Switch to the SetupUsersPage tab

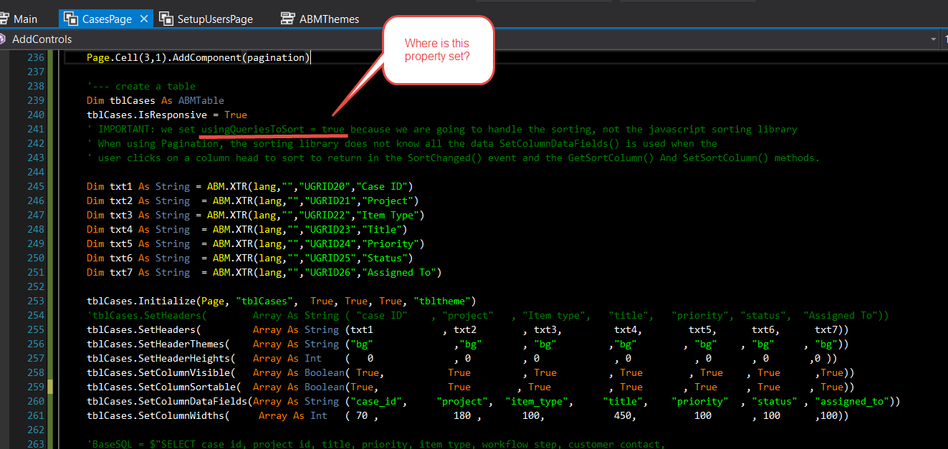coord(215,19)
